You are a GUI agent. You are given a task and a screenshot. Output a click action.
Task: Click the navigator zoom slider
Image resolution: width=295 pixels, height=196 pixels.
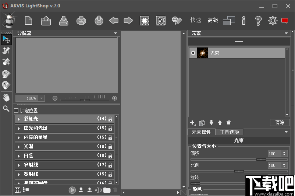coord(85,100)
